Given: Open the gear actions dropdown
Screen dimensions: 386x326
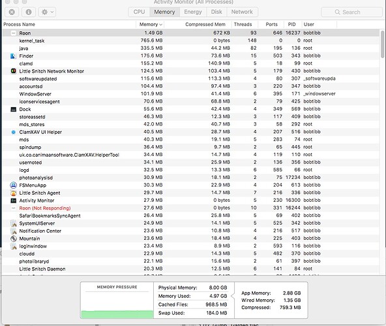Looking at the screenshot, I should [x=47, y=12].
